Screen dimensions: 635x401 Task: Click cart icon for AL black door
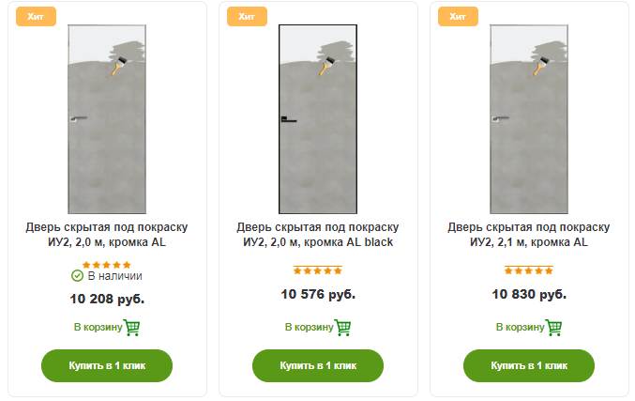pyautogui.click(x=343, y=328)
